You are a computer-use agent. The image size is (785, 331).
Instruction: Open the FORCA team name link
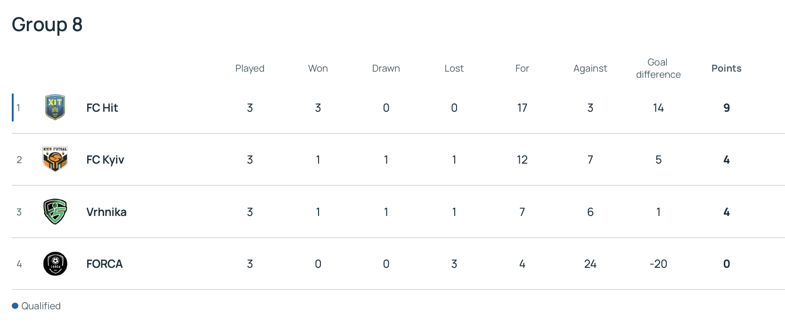pyautogui.click(x=105, y=264)
